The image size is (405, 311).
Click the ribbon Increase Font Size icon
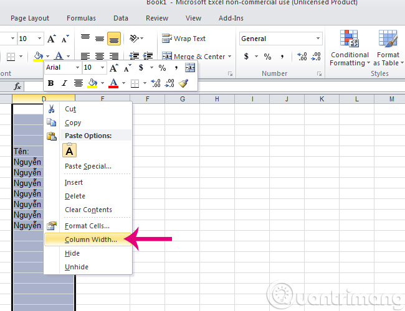pos(51,39)
